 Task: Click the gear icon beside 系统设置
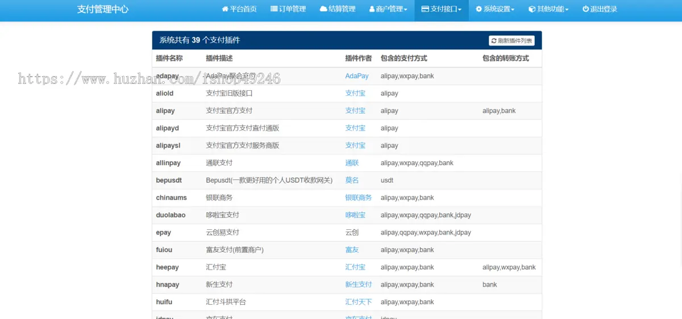click(479, 9)
